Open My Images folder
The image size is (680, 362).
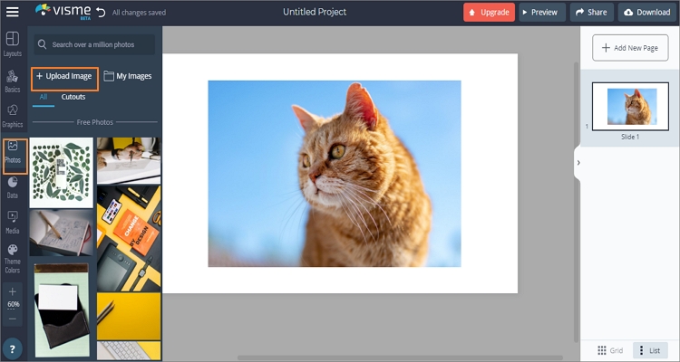[x=128, y=76]
